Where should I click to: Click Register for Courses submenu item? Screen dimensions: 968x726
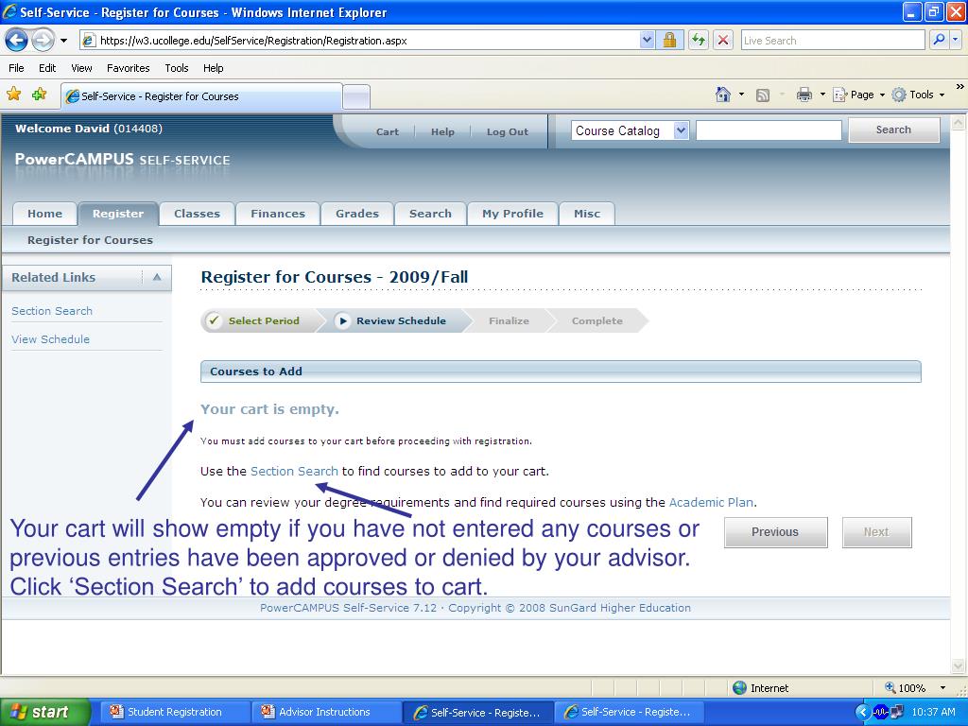click(90, 240)
